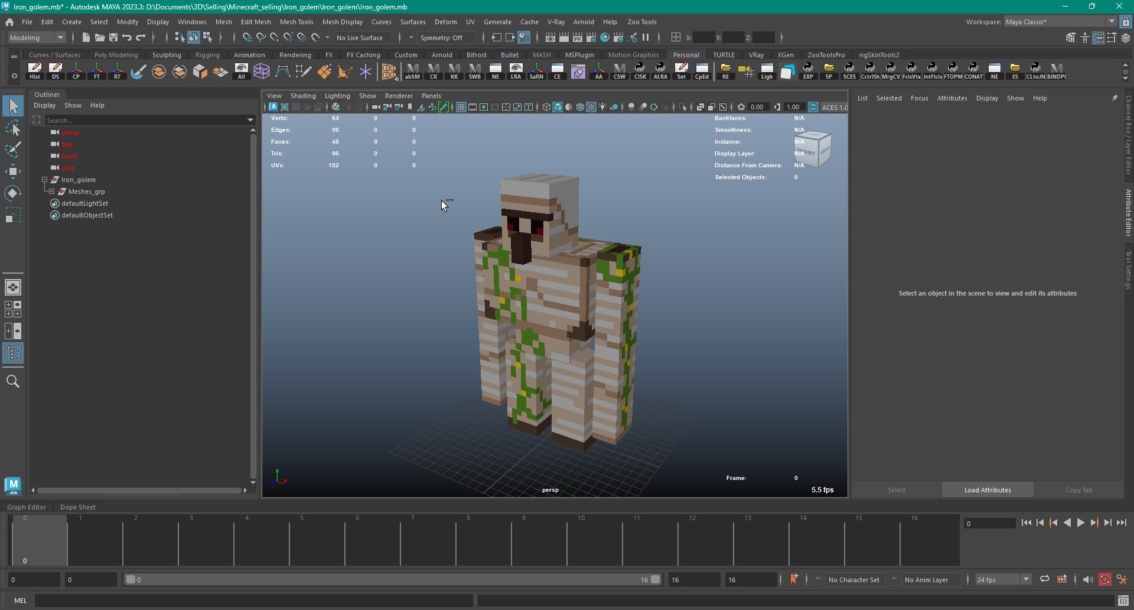Image resolution: width=1134 pixels, height=610 pixels.
Task: Click the playback range slider bar
Action: (x=393, y=580)
